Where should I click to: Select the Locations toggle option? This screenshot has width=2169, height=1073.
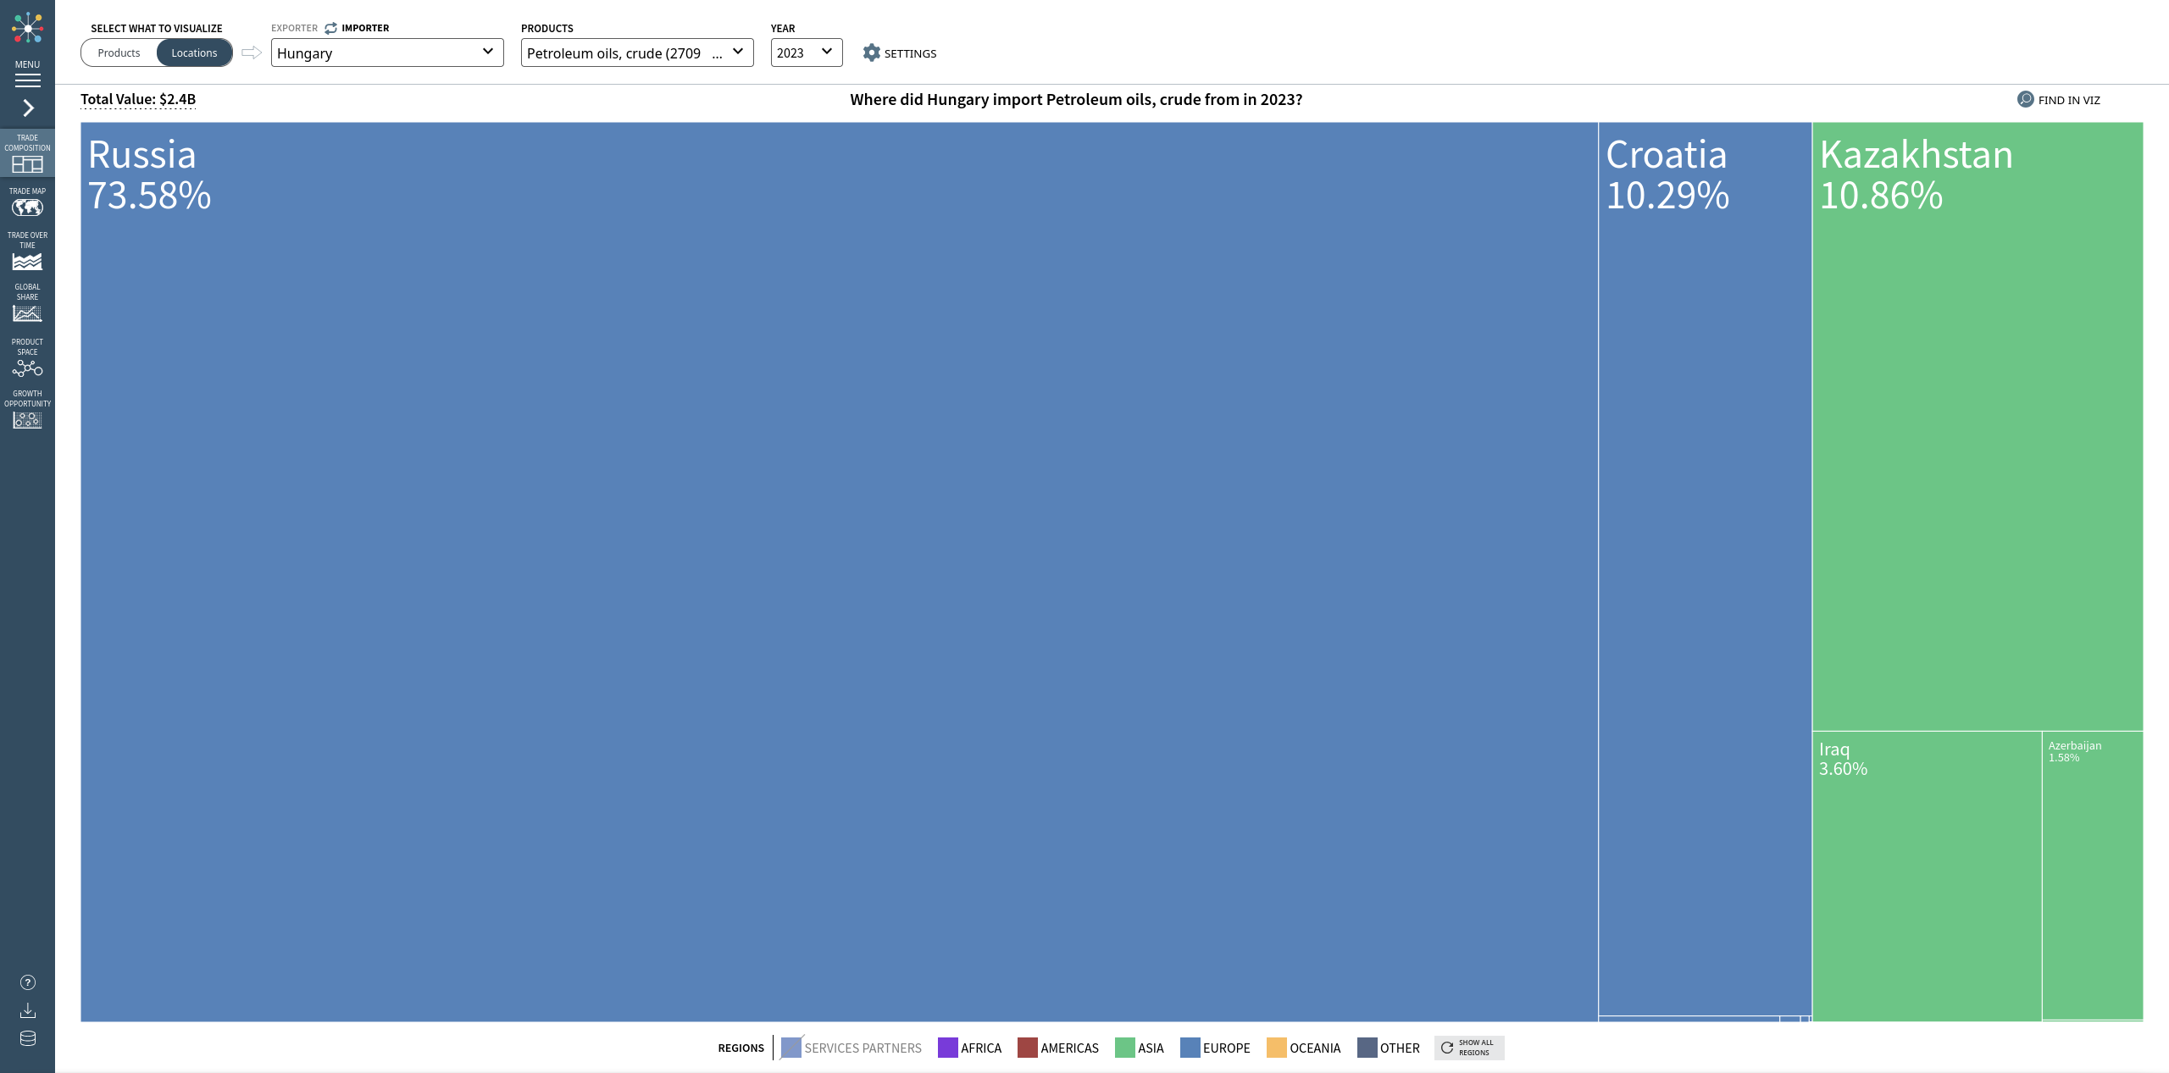coord(194,53)
